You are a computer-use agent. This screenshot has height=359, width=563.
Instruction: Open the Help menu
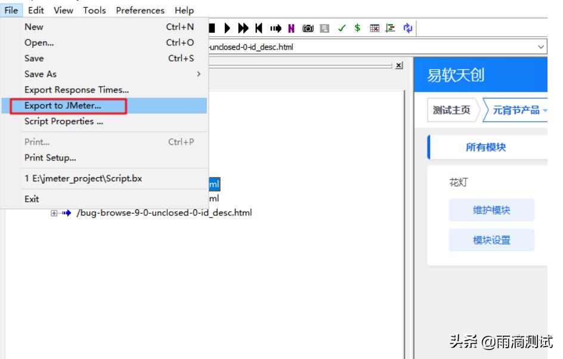(x=184, y=10)
